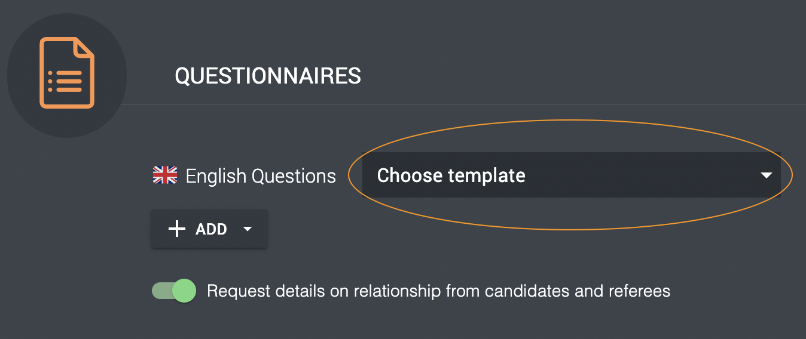806x339 pixels.
Task: Click the pale track of the relationship toggle
Action: [162, 291]
